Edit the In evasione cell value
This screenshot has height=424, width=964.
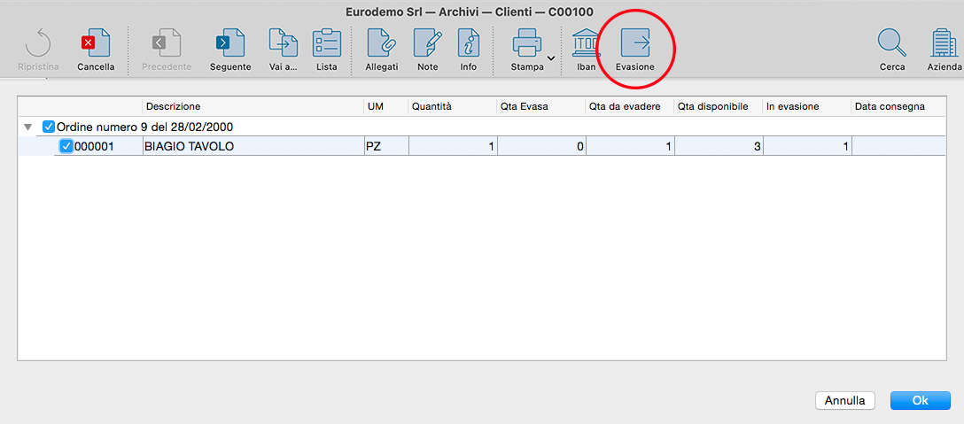[x=806, y=146]
